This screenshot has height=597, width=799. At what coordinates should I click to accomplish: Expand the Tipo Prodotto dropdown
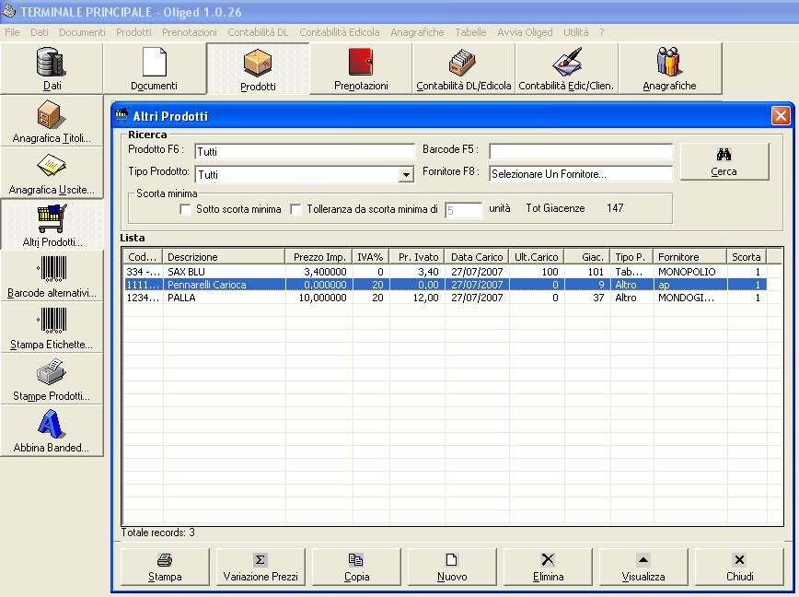click(x=406, y=175)
